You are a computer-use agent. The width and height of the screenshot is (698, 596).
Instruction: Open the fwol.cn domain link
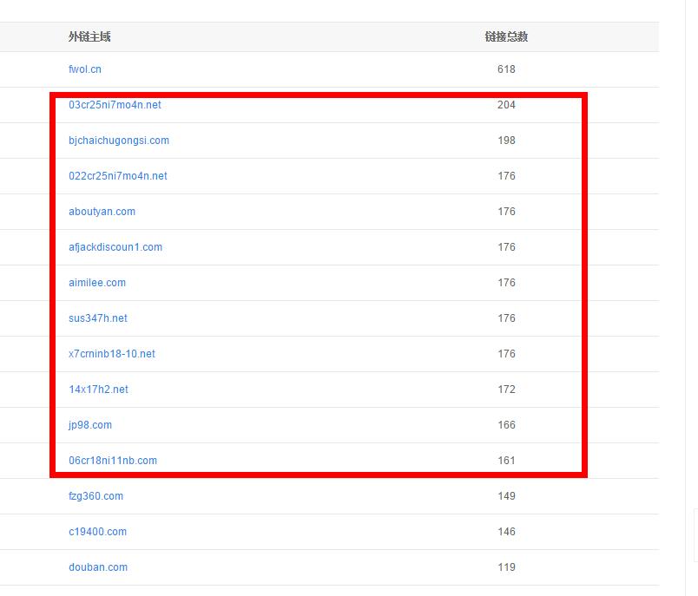click(x=85, y=69)
